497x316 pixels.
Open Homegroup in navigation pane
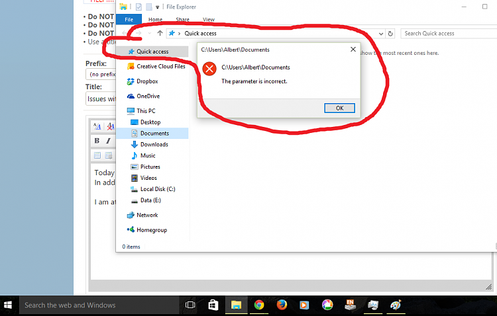pos(151,230)
